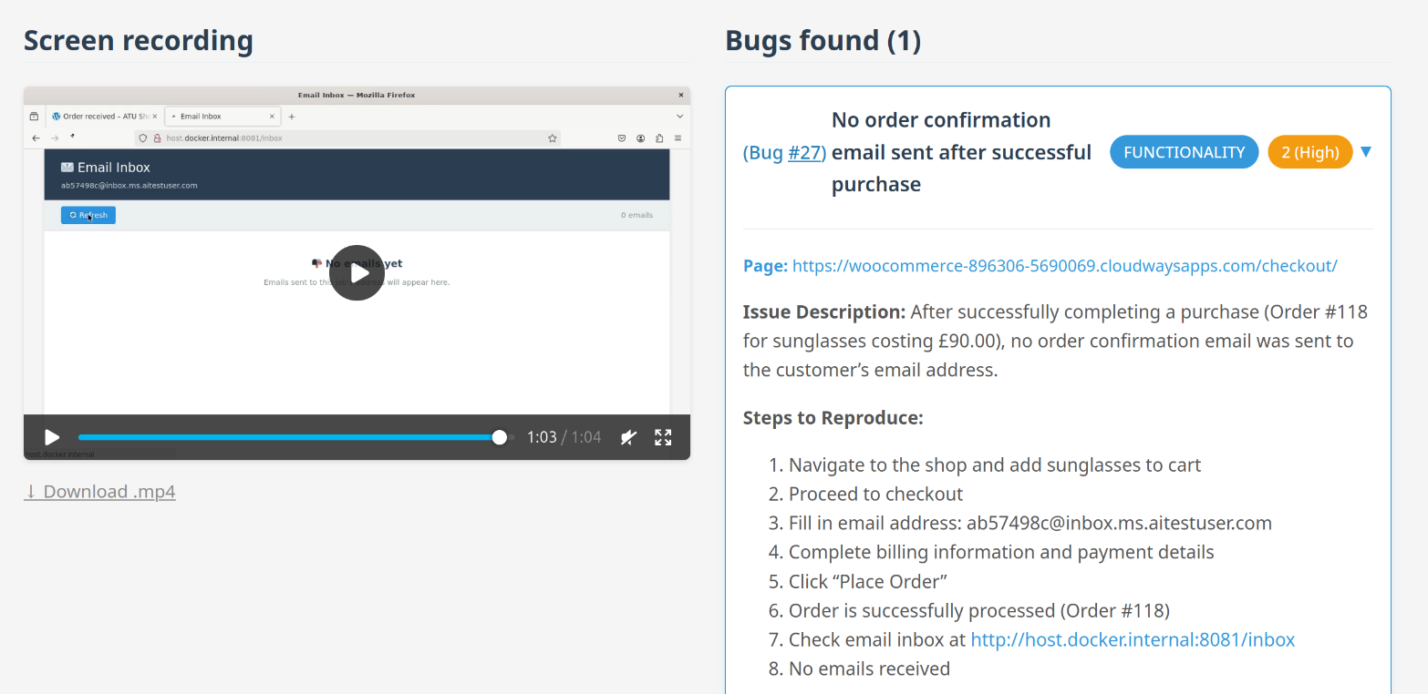Click the new tab plus icon in recording
Screen dimensions: 1428x694
(x=292, y=117)
